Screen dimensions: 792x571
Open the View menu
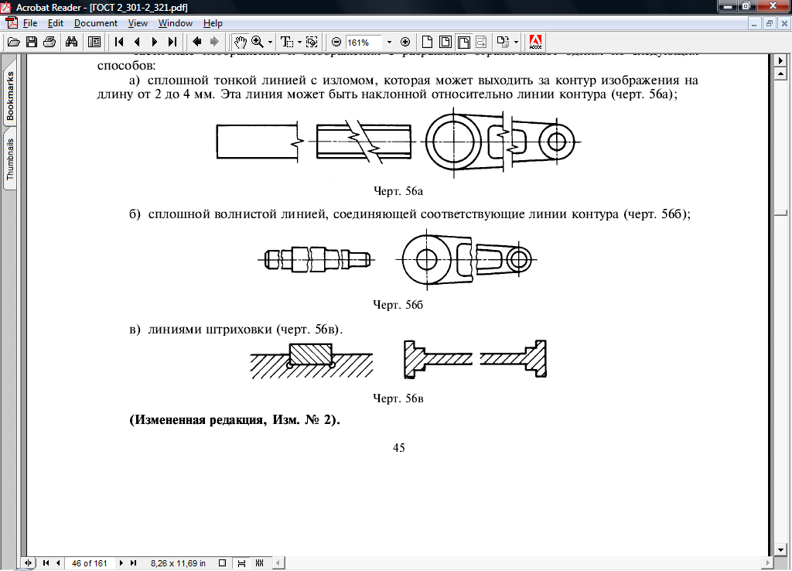(138, 23)
